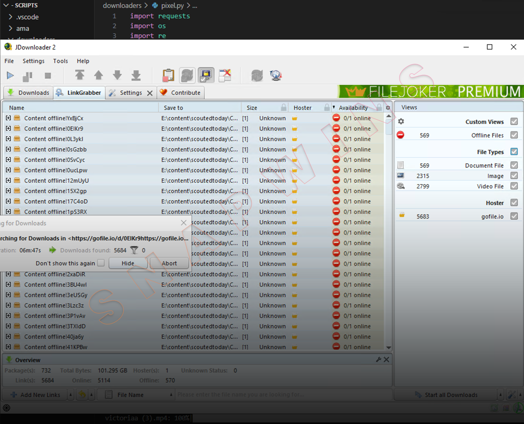Screen dimensions: 524x424
Task: Switch to the Downloads tab
Action: 28,93
